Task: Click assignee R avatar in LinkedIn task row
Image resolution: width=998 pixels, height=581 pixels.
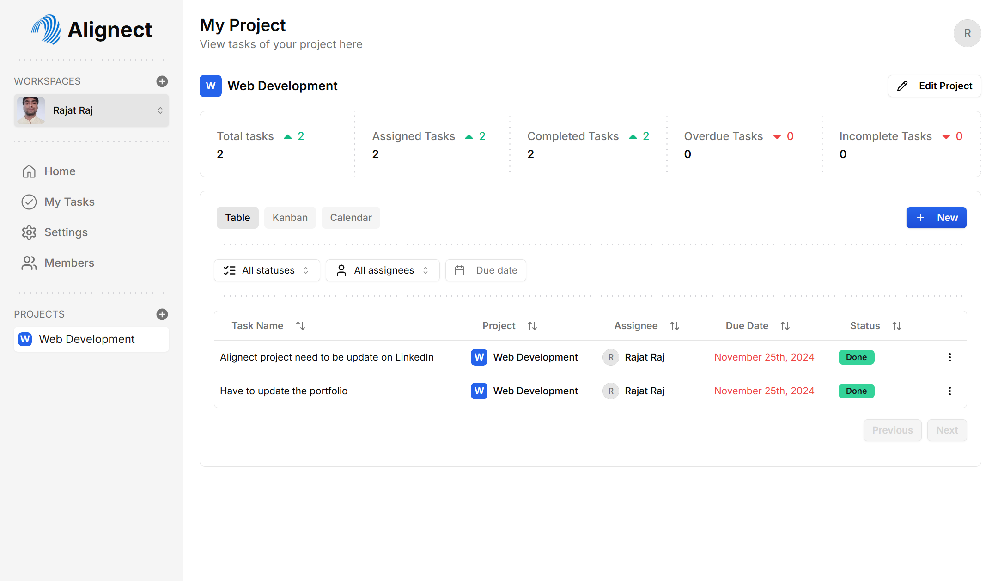Action: coord(611,357)
